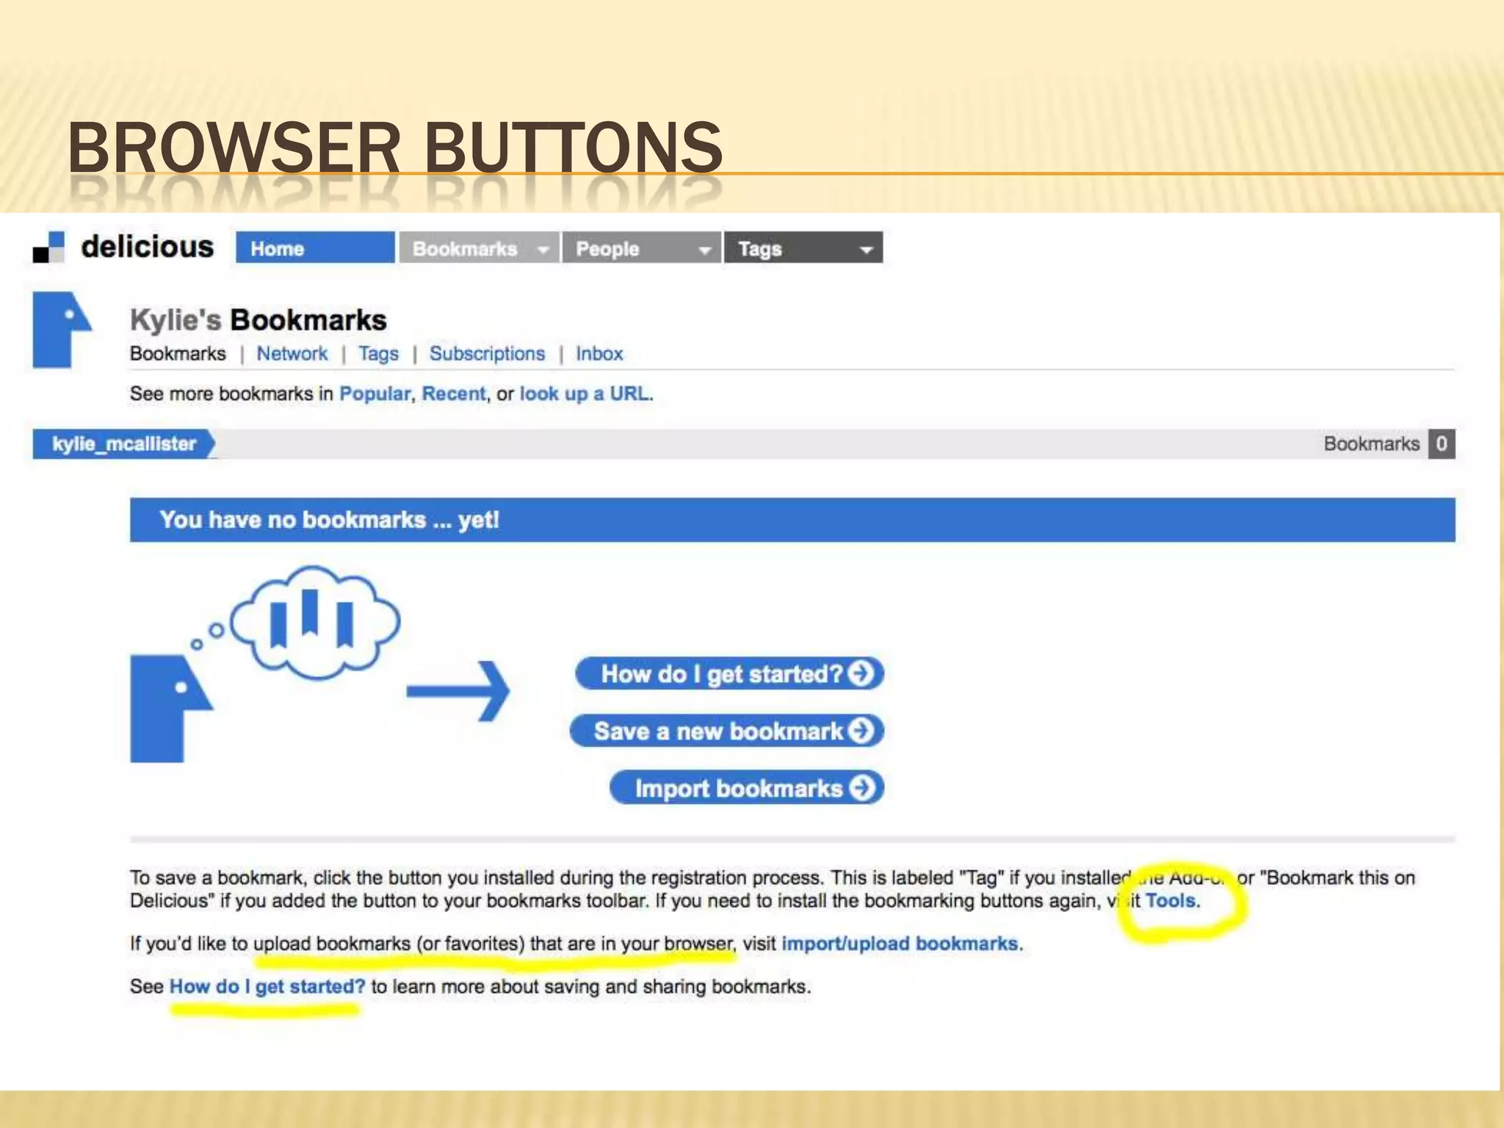Open the import/upload bookmarks link
This screenshot has width=1504, height=1128.
pyautogui.click(x=900, y=943)
